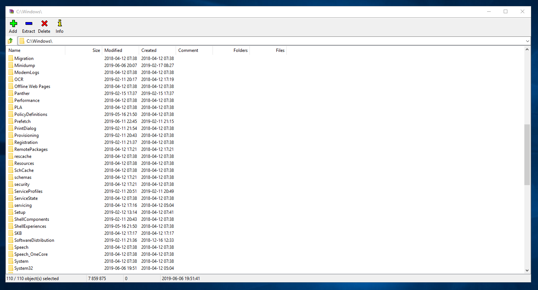This screenshot has height=290, width=538.
Task: Go up one folder level with the arrow icon
Action: tap(10, 41)
